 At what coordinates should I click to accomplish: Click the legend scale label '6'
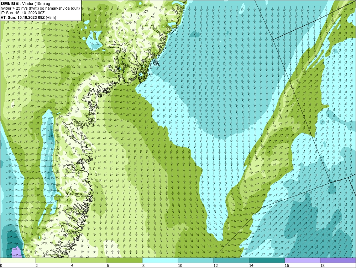click(x=108, y=266)
